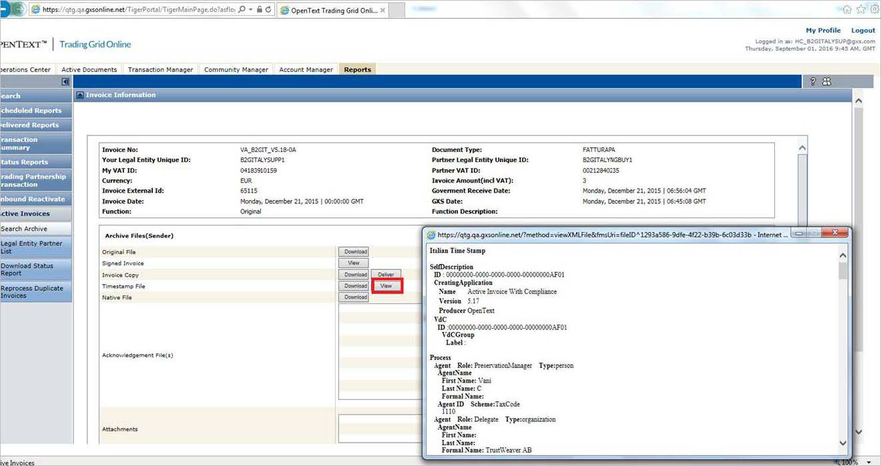Image resolution: width=881 pixels, height=466 pixels.
Task: Click the refresh icon in the address bar
Action: tap(268, 10)
